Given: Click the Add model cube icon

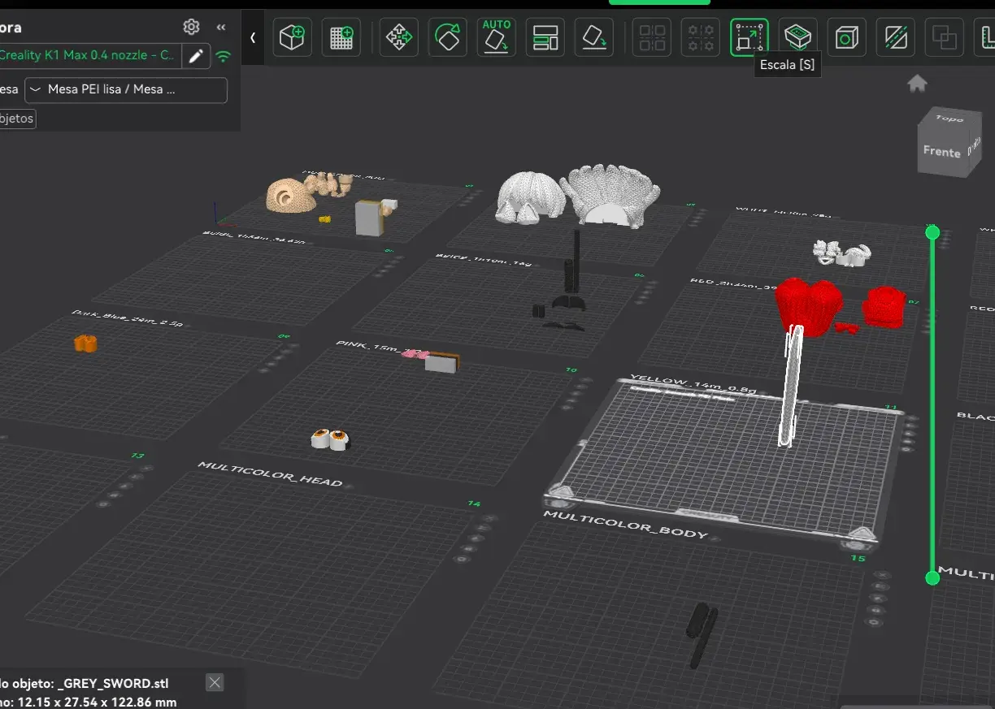Looking at the screenshot, I should pyautogui.click(x=293, y=37).
